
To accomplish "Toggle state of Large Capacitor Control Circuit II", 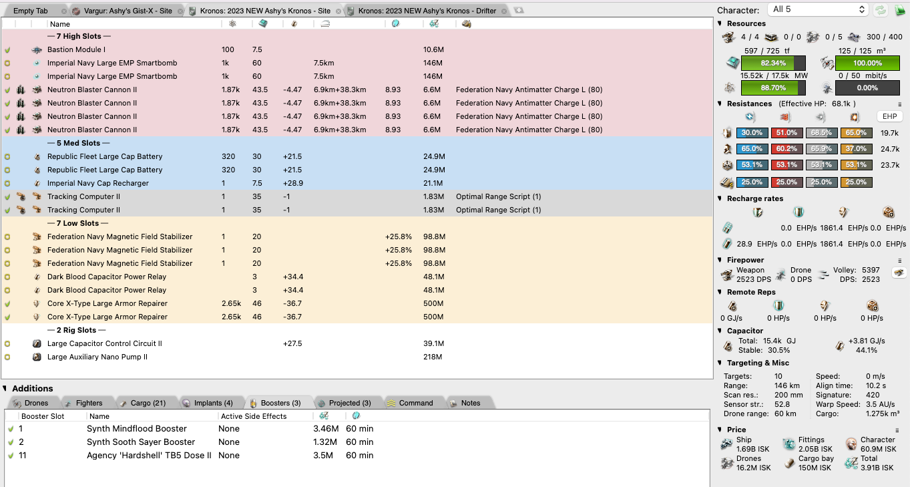I will [7, 344].
